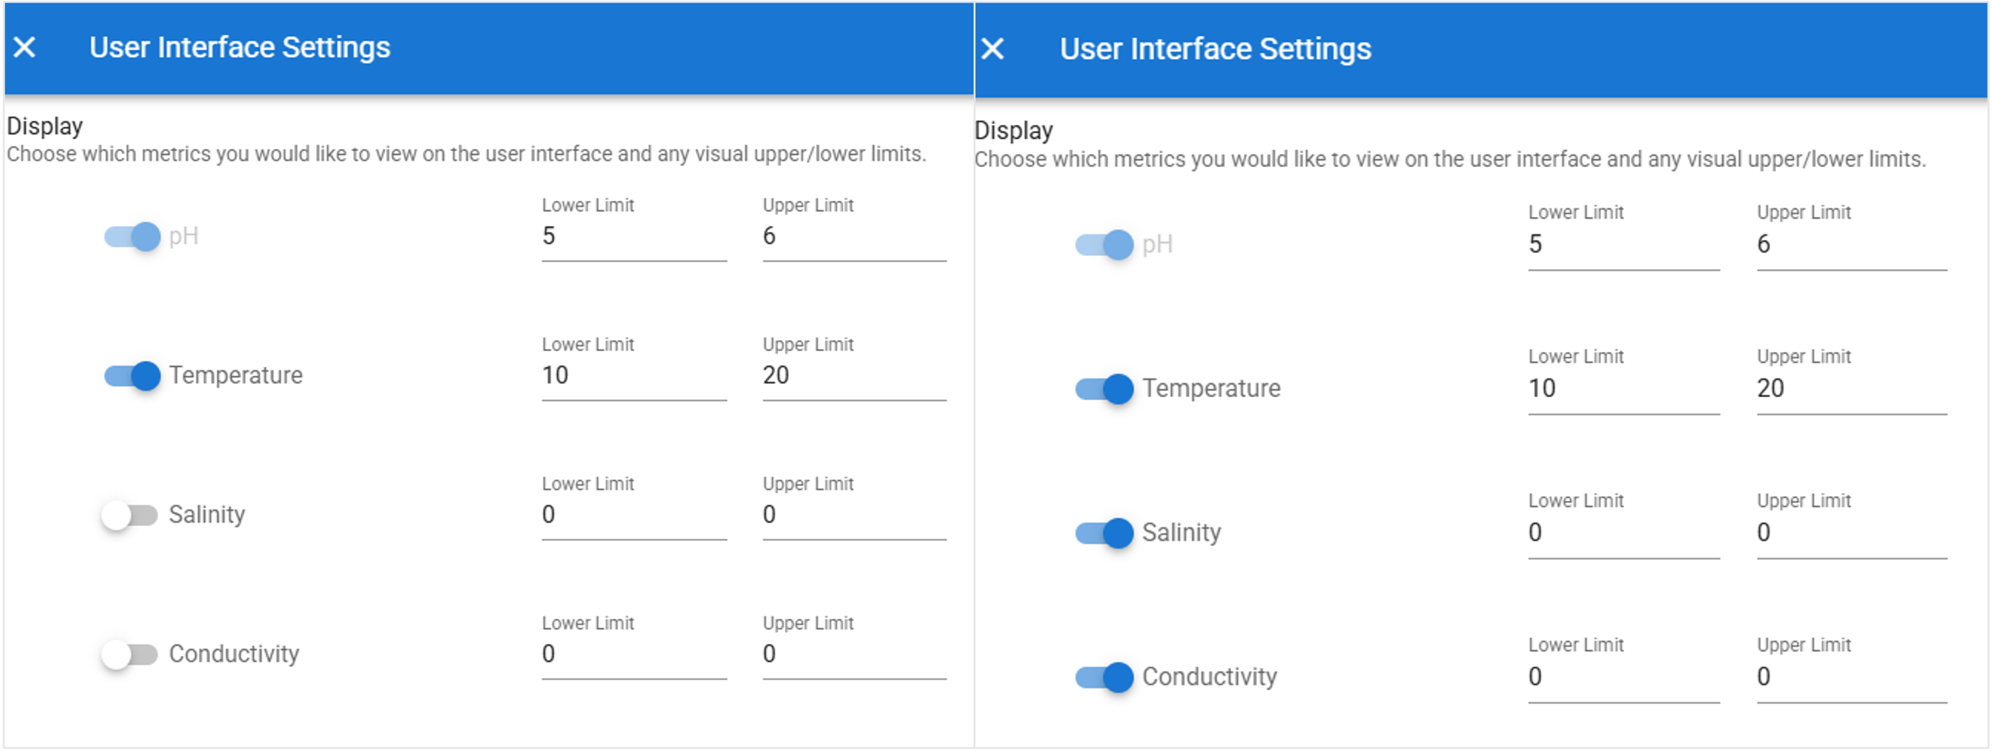Image resolution: width=1992 pixels, height=751 pixels.
Task: Focus Temperature Lower Limit in left panel
Action: [x=634, y=376]
